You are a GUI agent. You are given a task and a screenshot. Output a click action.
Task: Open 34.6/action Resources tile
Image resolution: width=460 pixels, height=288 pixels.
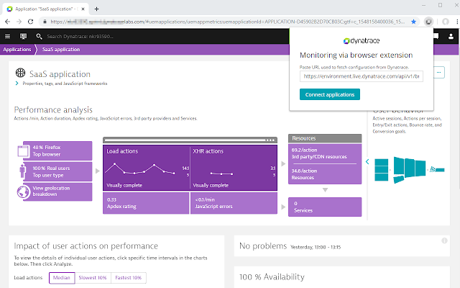coord(325,174)
